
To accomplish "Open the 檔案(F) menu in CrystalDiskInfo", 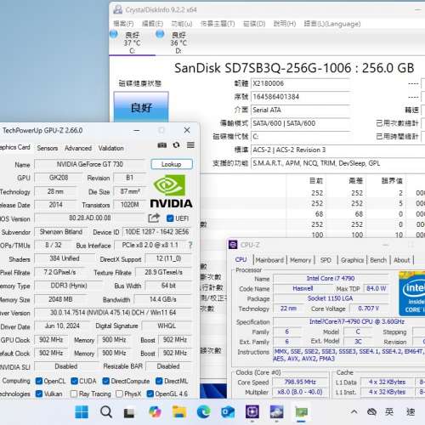I will (123, 24).
